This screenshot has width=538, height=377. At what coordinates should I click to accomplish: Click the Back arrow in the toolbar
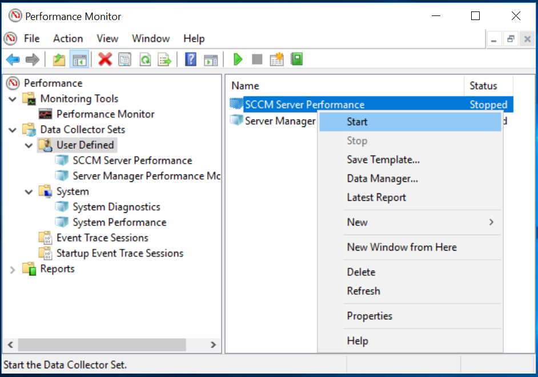tap(13, 60)
